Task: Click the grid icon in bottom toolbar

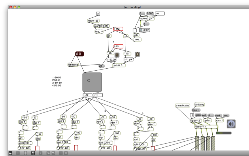Action: 61,153
